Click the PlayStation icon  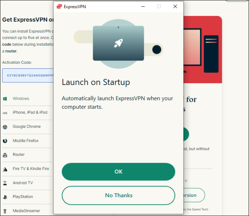[5, 197]
